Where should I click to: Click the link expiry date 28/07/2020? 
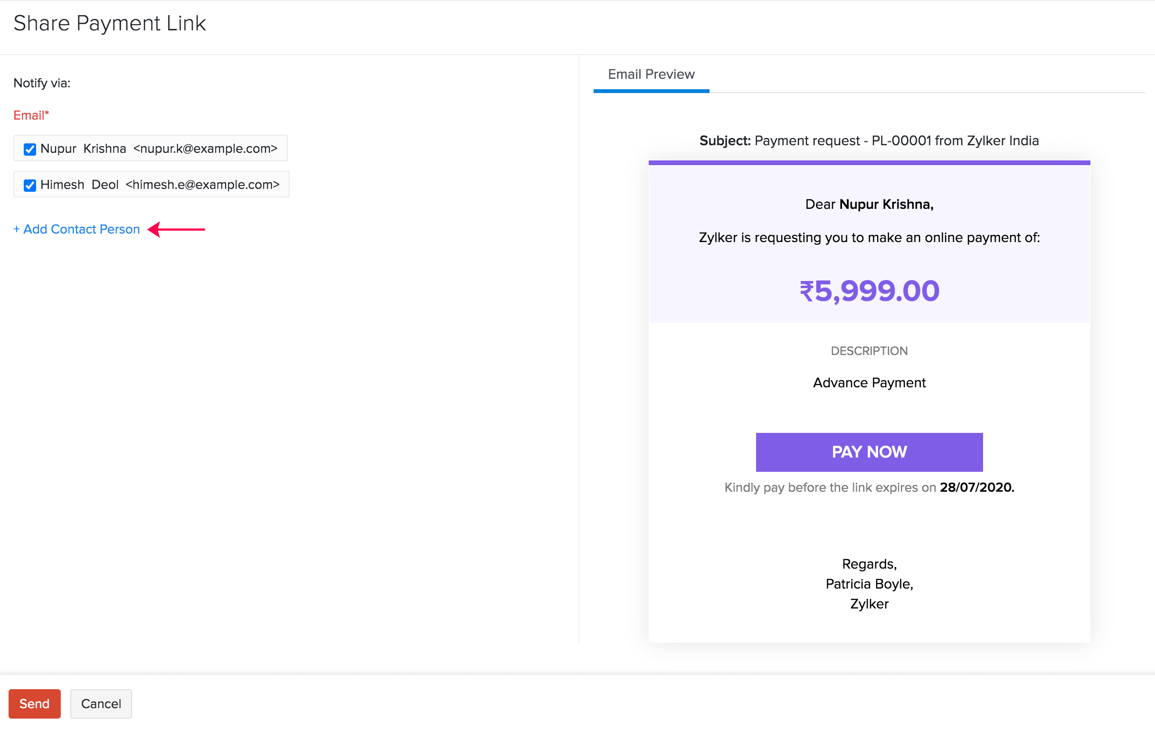[977, 487]
